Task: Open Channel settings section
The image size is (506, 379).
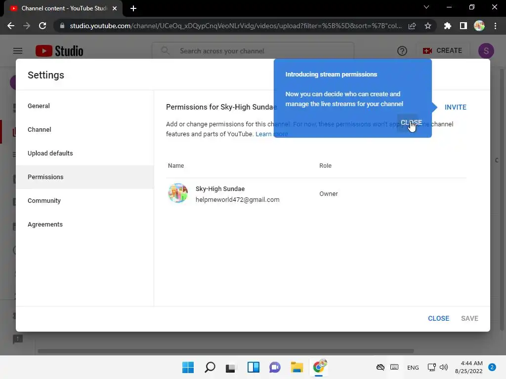Action: pos(85,130)
